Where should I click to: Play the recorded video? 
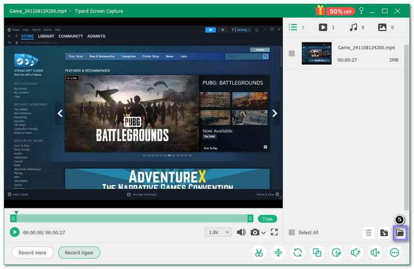[14, 232]
